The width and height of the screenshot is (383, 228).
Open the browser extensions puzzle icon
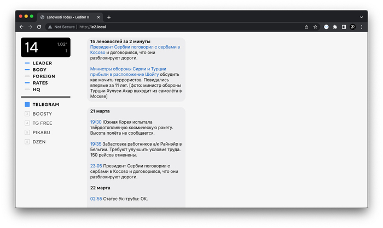[335, 27]
